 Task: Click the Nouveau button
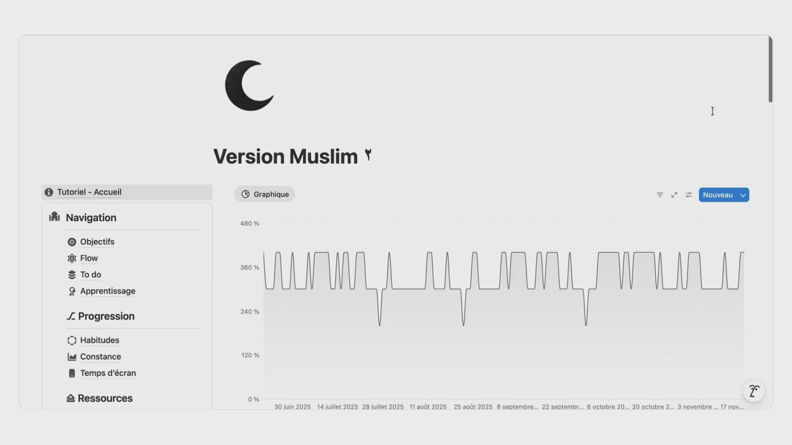coord(717,195)
